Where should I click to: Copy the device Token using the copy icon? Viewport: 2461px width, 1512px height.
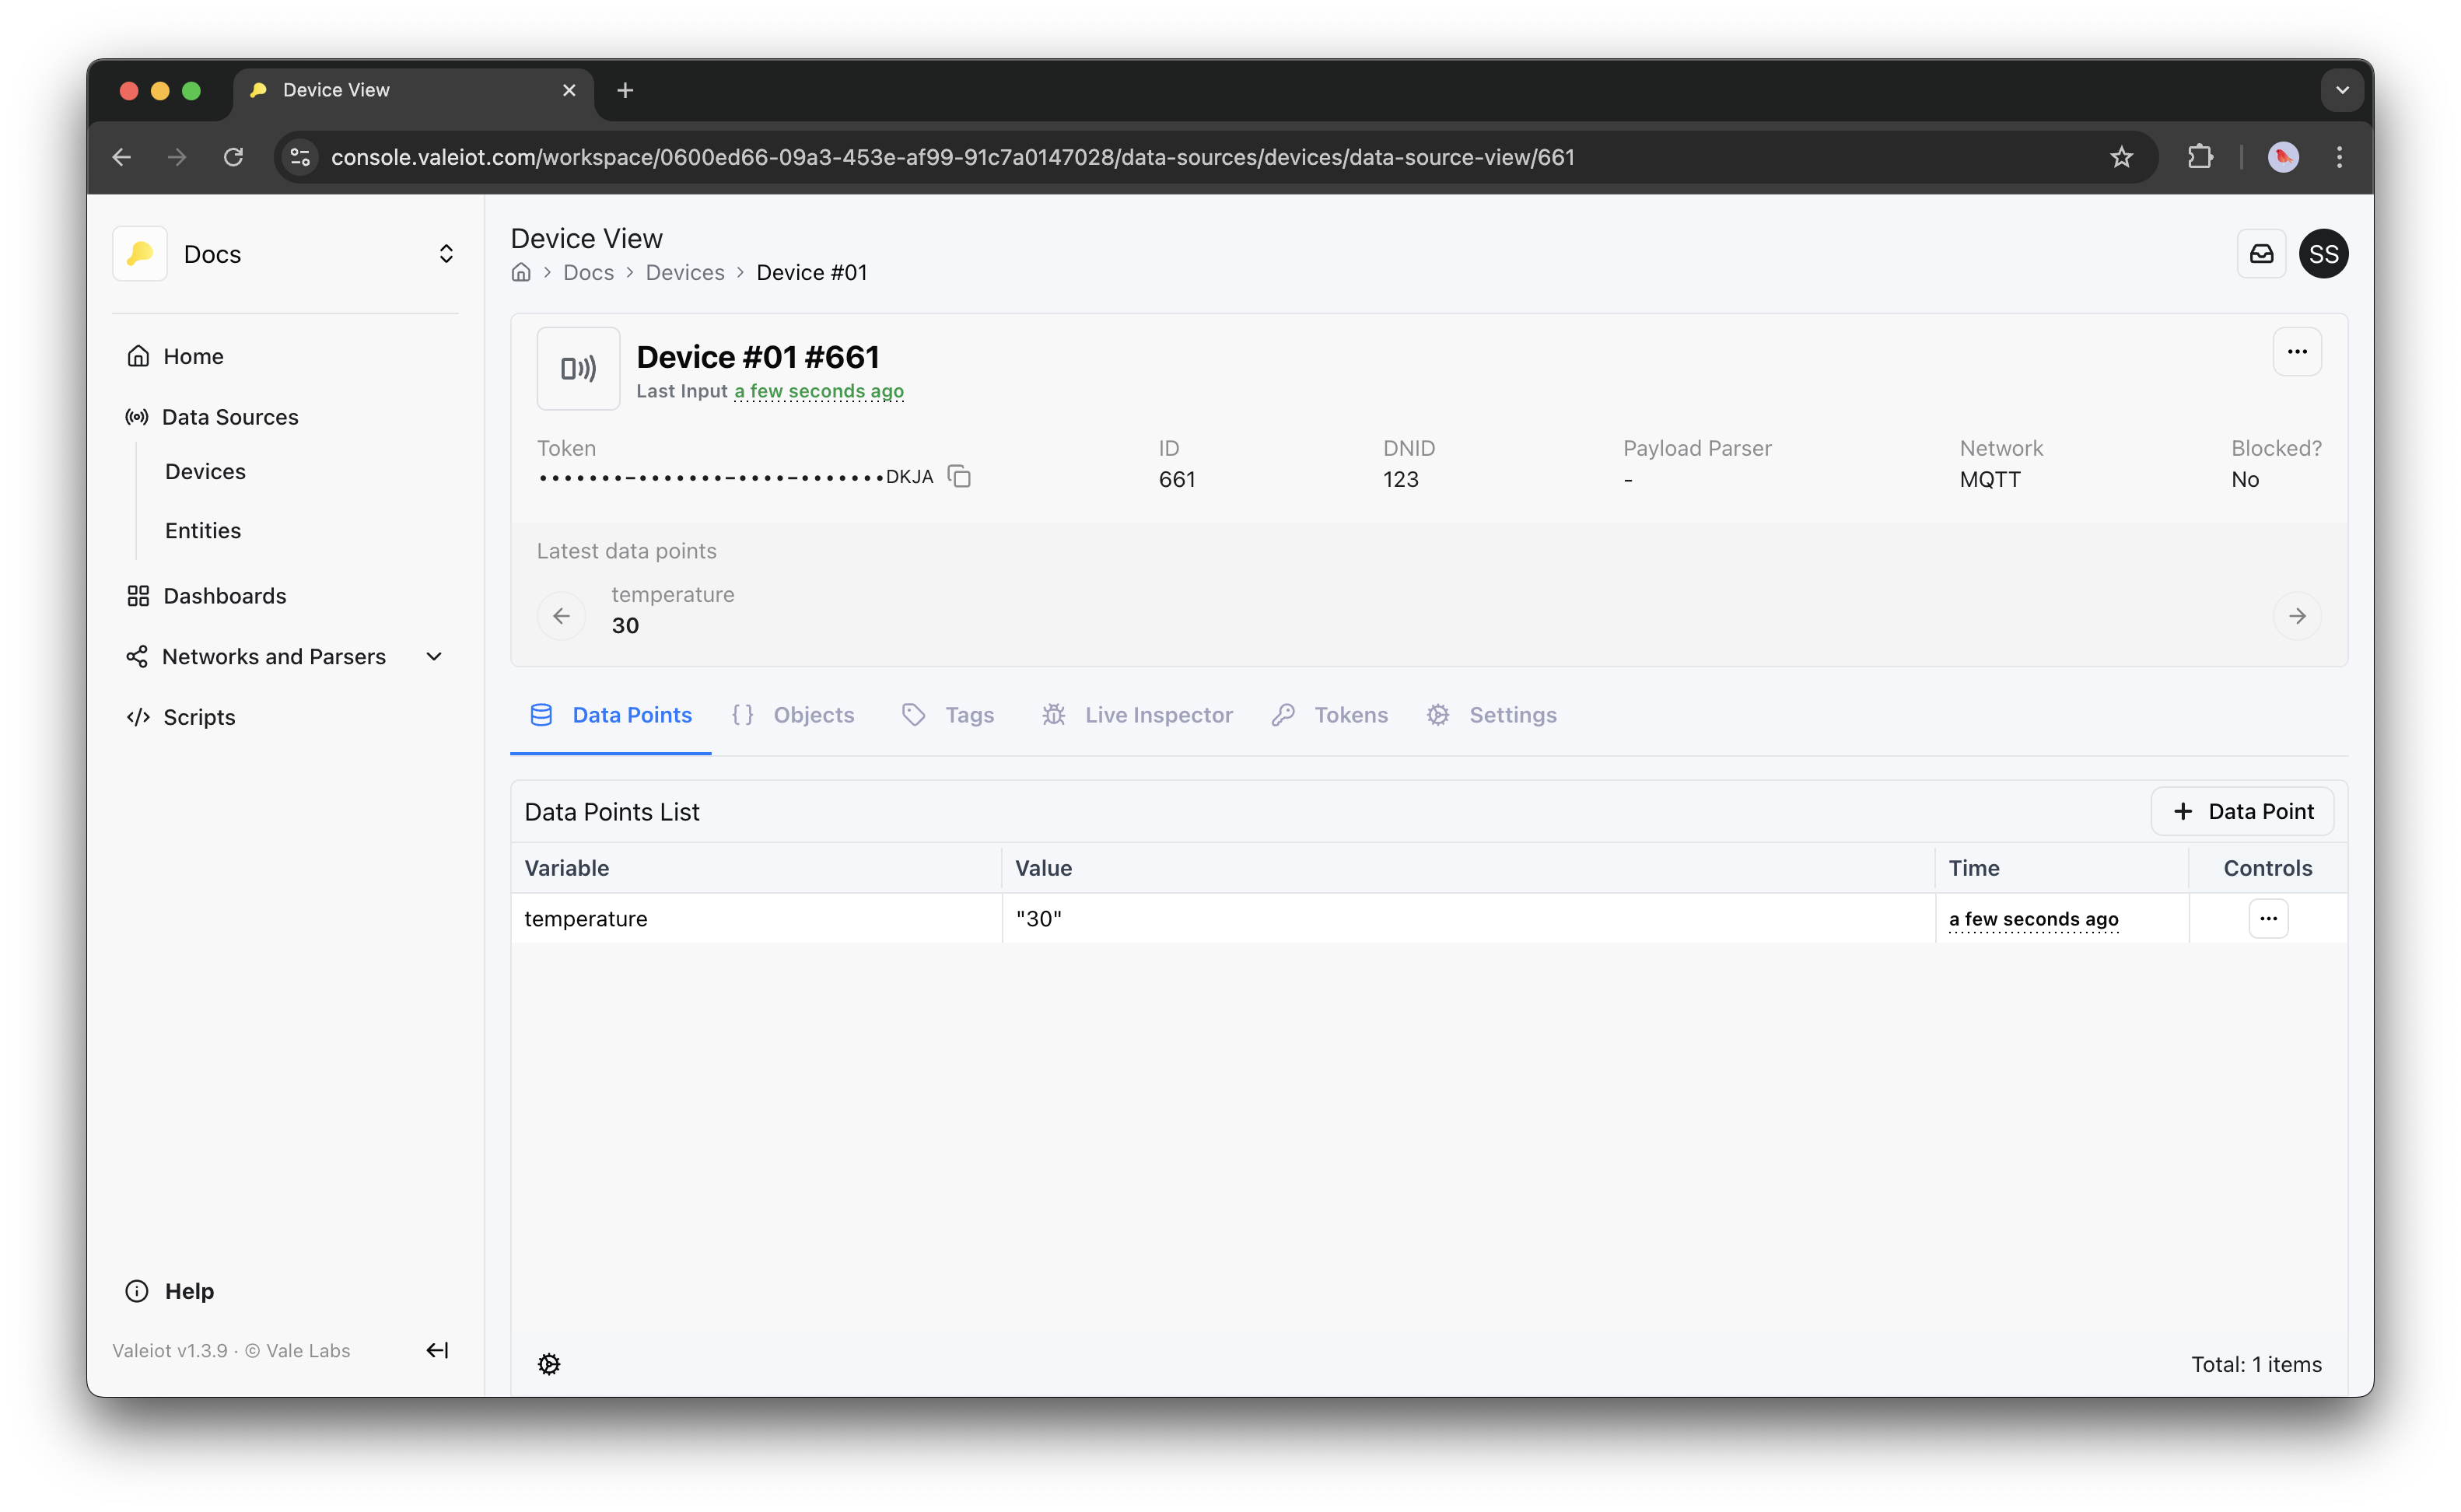959,476
